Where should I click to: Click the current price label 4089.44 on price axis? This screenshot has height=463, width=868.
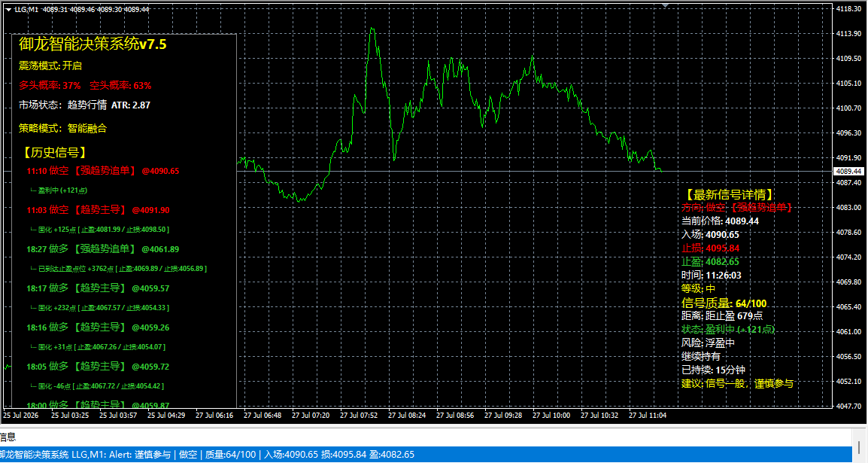[x=848, y=172]
